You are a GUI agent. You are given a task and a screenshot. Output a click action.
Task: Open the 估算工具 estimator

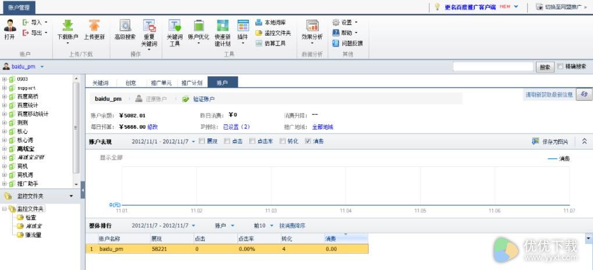pos(270,43)
